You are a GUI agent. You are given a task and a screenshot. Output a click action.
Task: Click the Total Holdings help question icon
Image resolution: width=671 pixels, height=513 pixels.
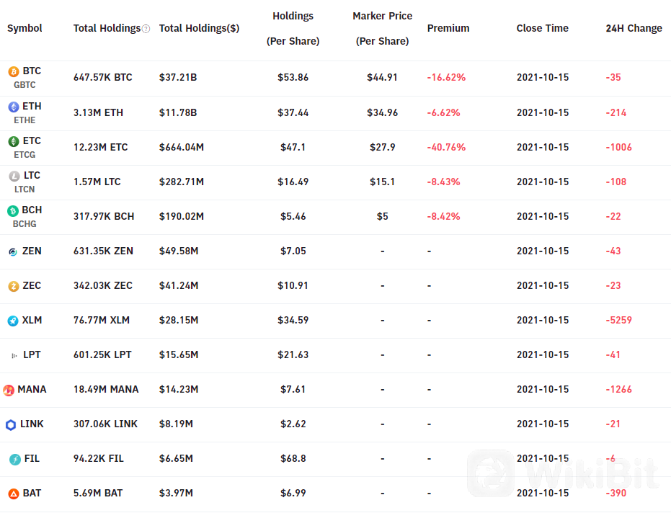pos(146,29)
